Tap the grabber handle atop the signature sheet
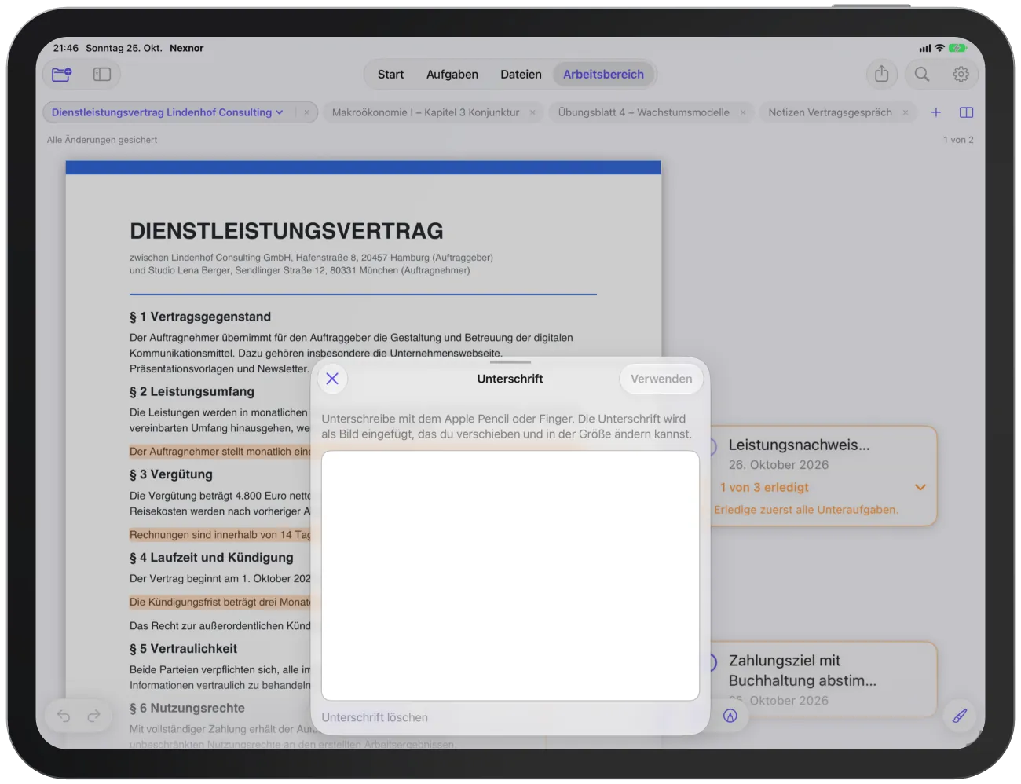The width and height of the screenshot is (1021, 784). pos(510,362)
